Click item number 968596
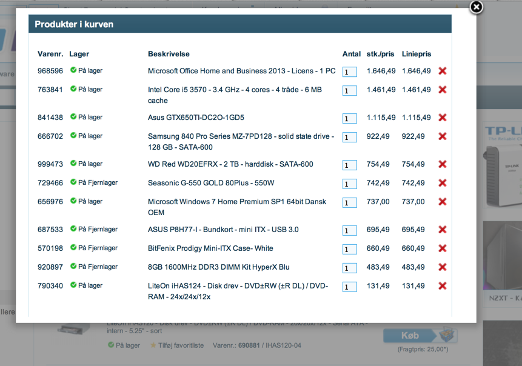 [x=50, y=71]
